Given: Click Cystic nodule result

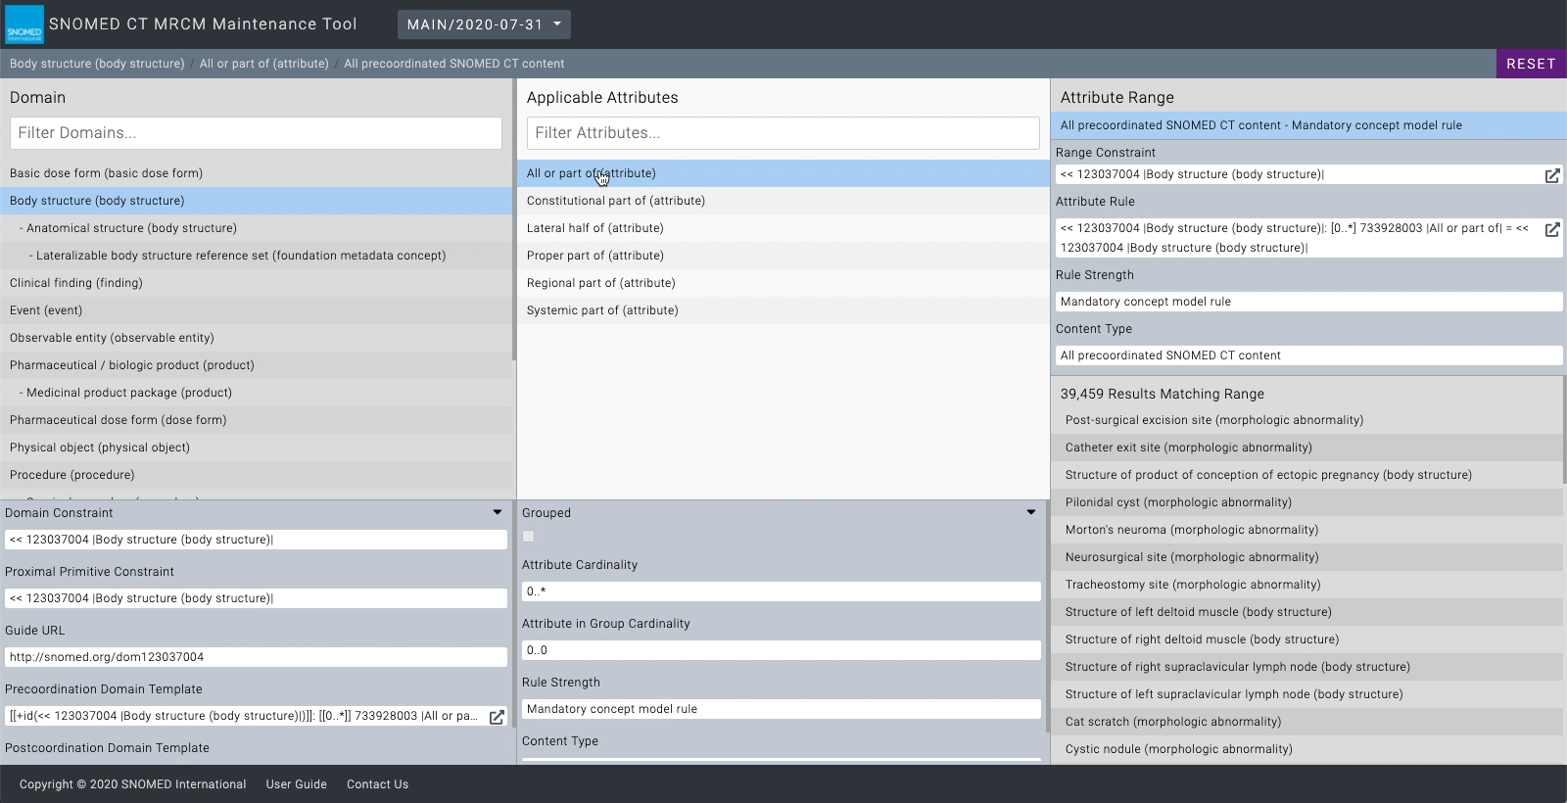Looking at the screenshot, I should pos(1306,749).
